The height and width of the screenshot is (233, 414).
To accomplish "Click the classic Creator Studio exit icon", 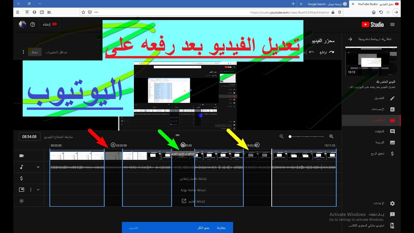I will click(x=392, y=226).
